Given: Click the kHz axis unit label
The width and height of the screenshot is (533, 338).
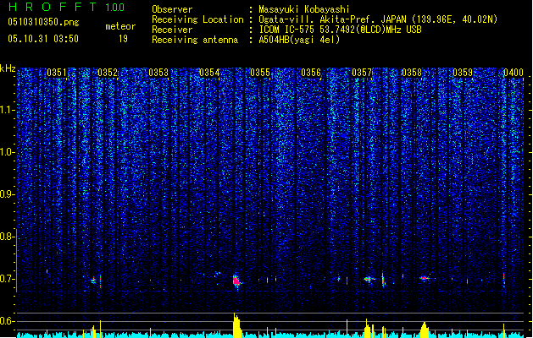Looking at the screenshot, I should click(8, 68).
